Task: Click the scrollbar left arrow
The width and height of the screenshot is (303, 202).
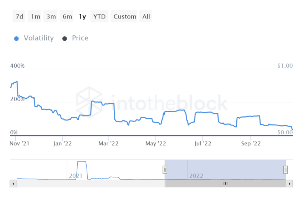Action: (x=14, y=184)
